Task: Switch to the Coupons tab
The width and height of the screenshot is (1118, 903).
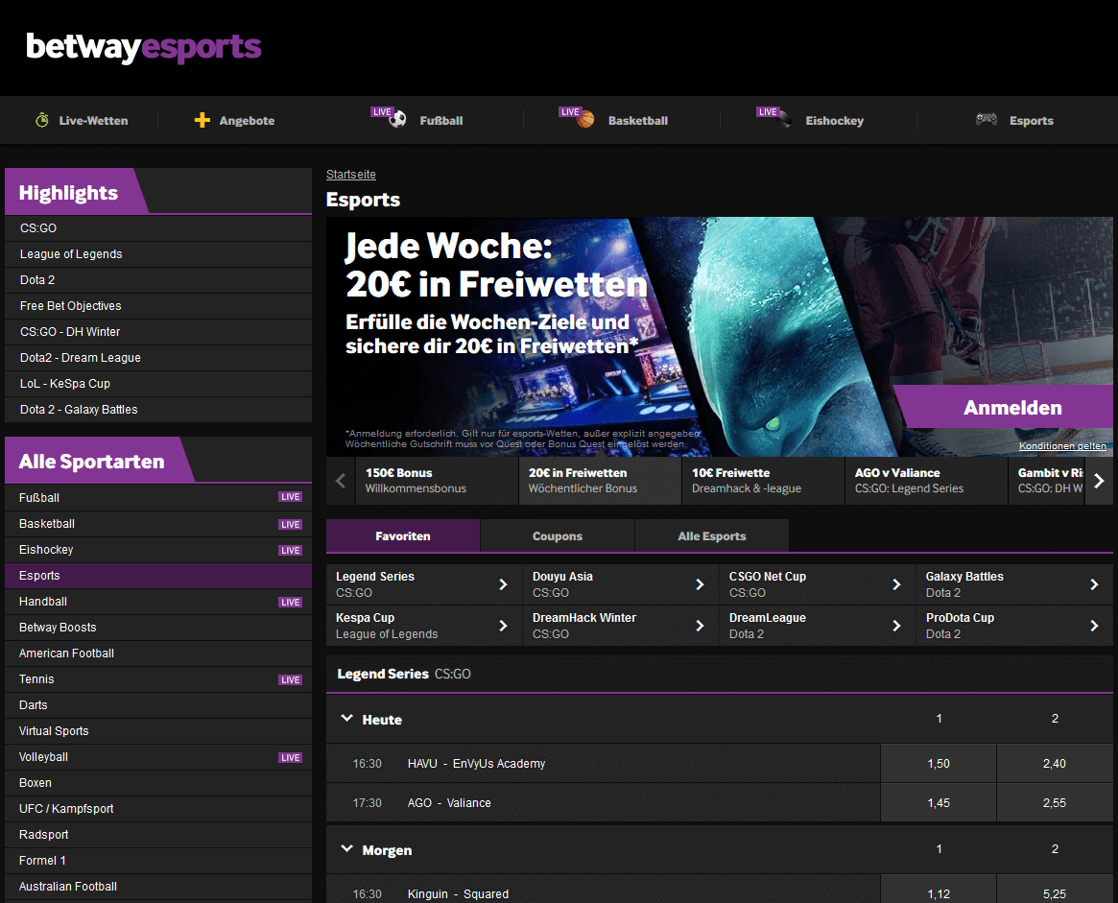Action: (558, 536)
